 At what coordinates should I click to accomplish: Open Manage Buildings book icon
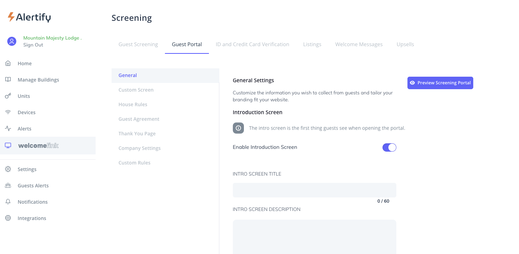coord(8,80)
